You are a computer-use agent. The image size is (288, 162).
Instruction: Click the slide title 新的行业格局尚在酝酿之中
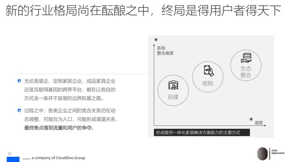point(77,11)
